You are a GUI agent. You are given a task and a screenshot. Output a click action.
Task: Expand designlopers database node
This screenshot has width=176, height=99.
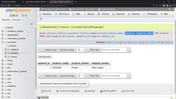click(2, 35)
